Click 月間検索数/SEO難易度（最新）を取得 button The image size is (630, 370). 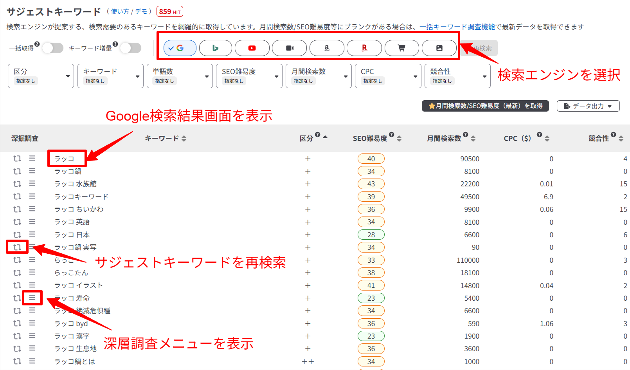[485, 106]
